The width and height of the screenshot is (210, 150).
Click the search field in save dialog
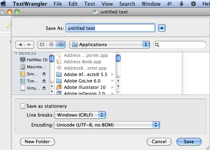(180, 45)
